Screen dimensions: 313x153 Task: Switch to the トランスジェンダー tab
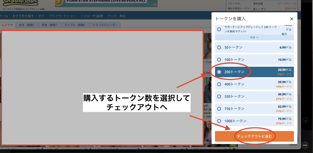coord(105,25)
